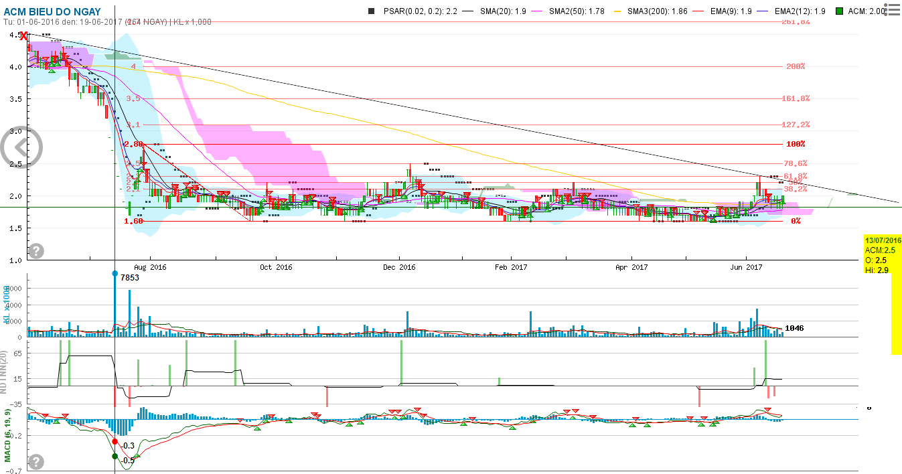Screen dimensions: 902x474
Task: Click the Jun 2017 axis label
Action: (x=746, y=267)
